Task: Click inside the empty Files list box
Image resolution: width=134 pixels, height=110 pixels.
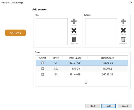Action: 52,32
